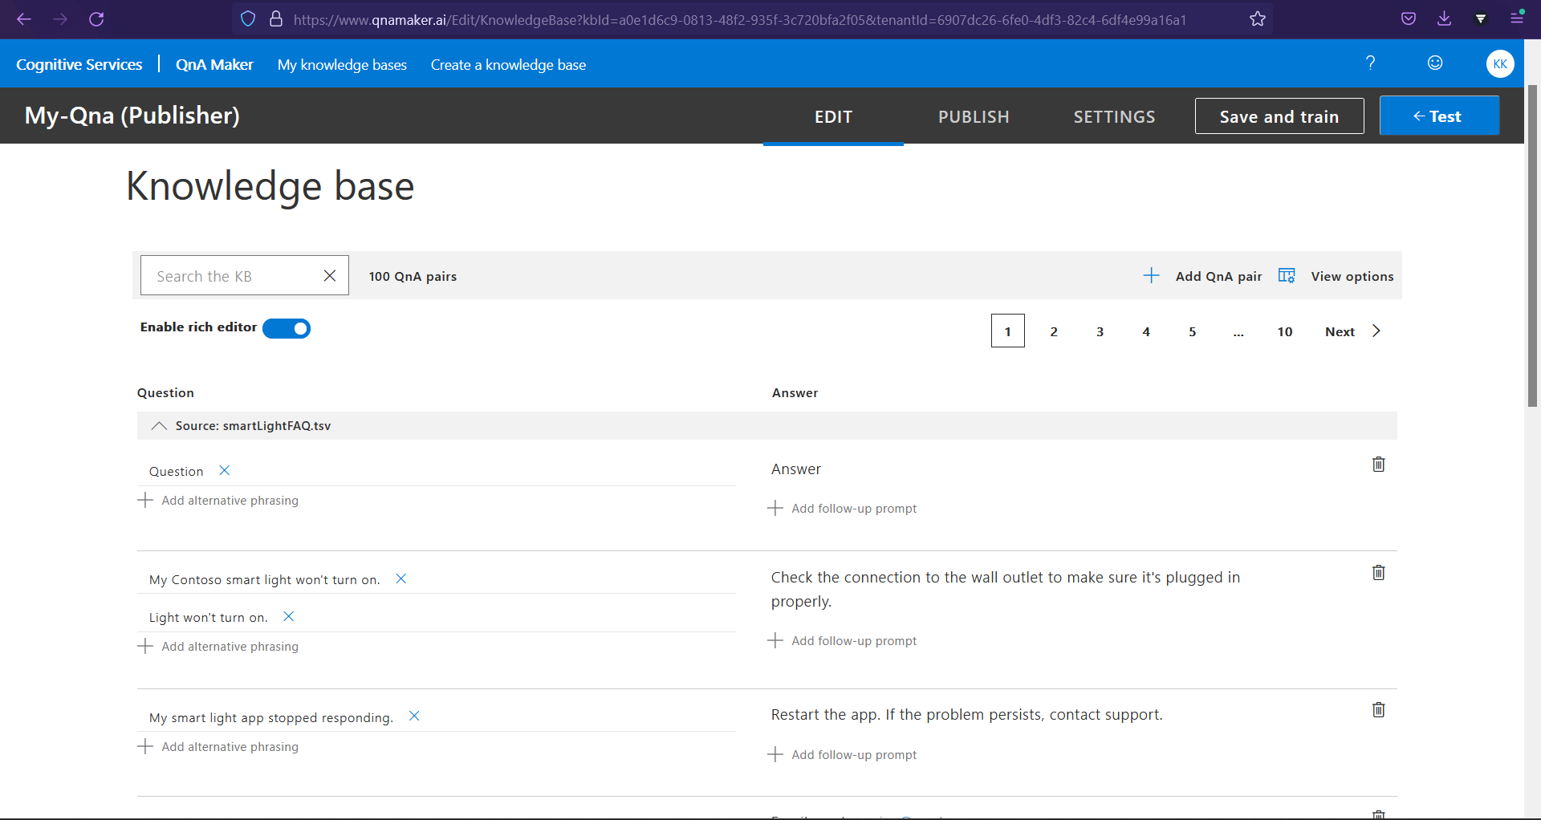Delete the smart light app QnA pair
Image resolution: width=1541 pixels, height=820 pixels.
[x=1378, y=709]
